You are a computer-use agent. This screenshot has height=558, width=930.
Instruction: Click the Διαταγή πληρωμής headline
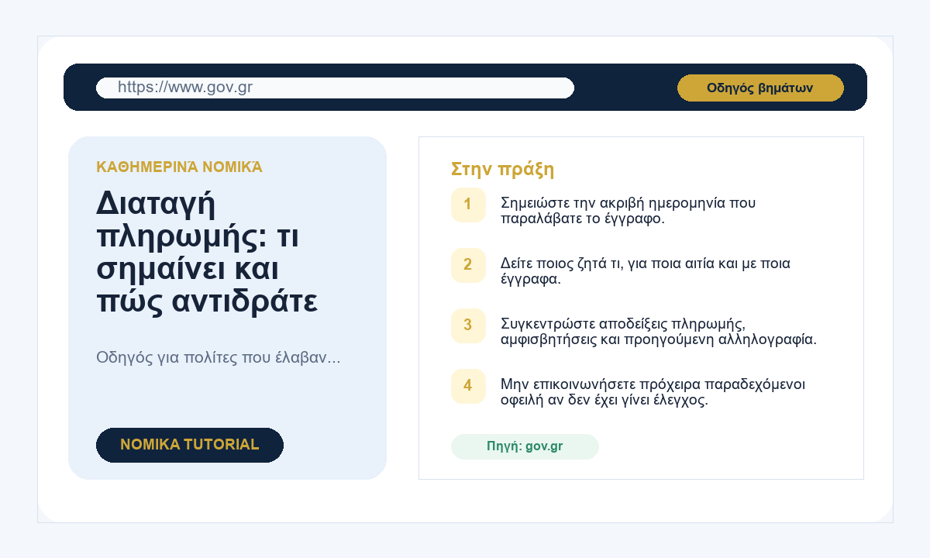click(207, 252)
